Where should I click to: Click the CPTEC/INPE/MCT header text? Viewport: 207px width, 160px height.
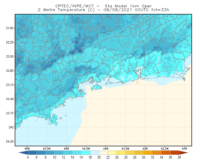[x=75, y=6]
